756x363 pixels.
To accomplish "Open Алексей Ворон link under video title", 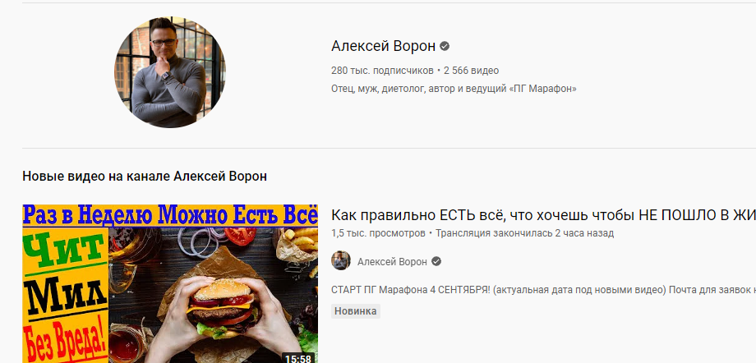I will tap(392, 262).
